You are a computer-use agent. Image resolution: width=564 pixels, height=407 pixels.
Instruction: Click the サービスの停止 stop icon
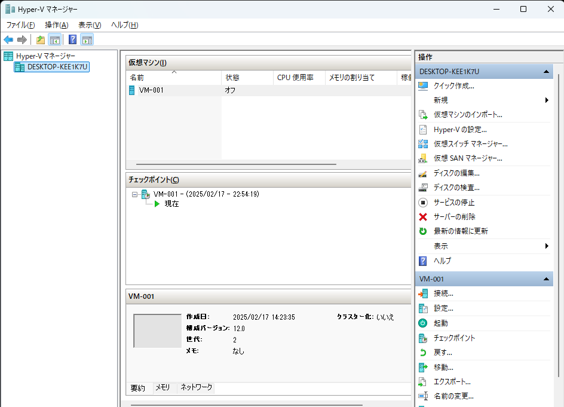click(x=423, y=203)
